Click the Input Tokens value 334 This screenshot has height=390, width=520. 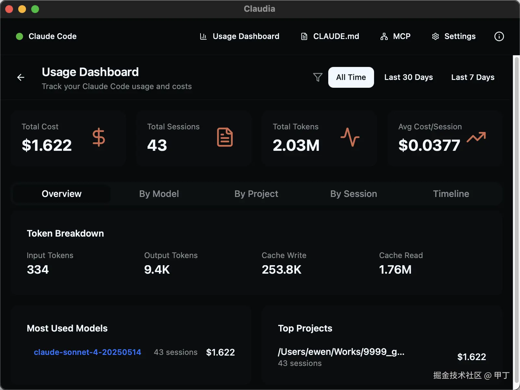(38, 270)
